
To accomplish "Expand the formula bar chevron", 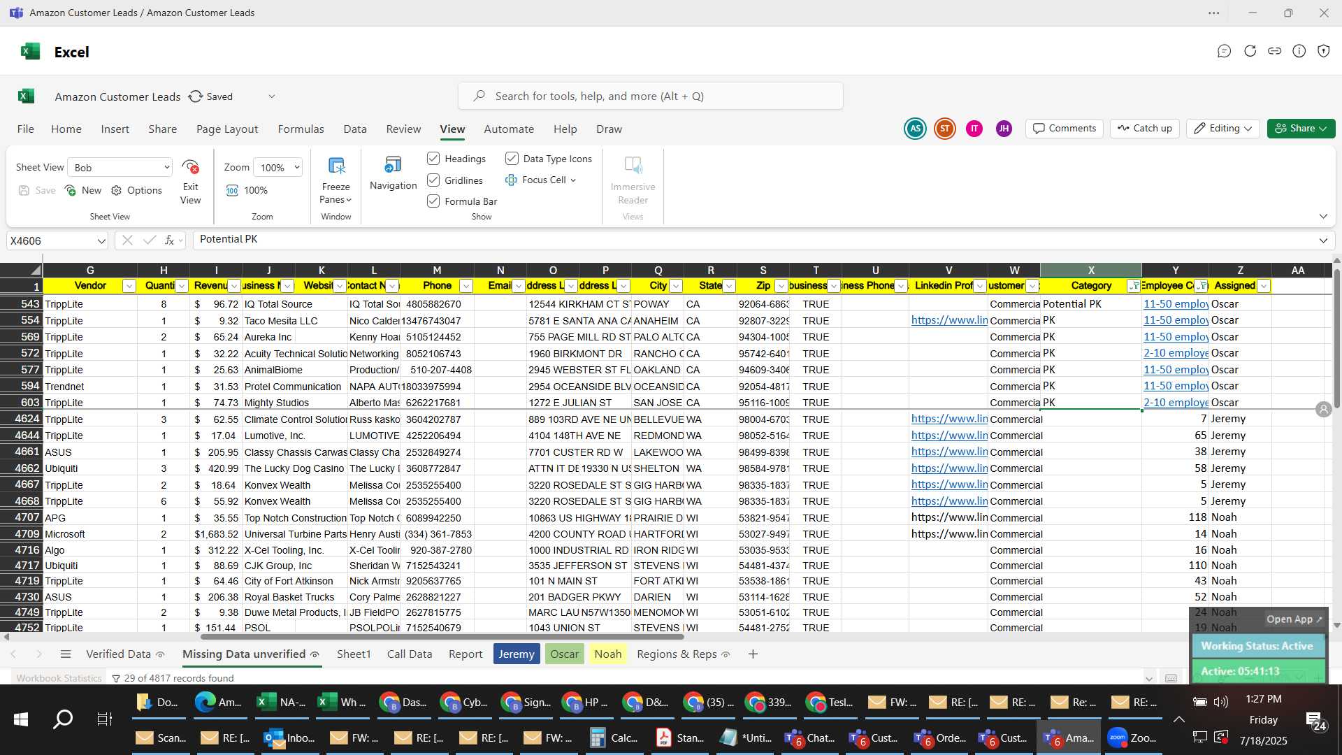I will point(1323,240).
